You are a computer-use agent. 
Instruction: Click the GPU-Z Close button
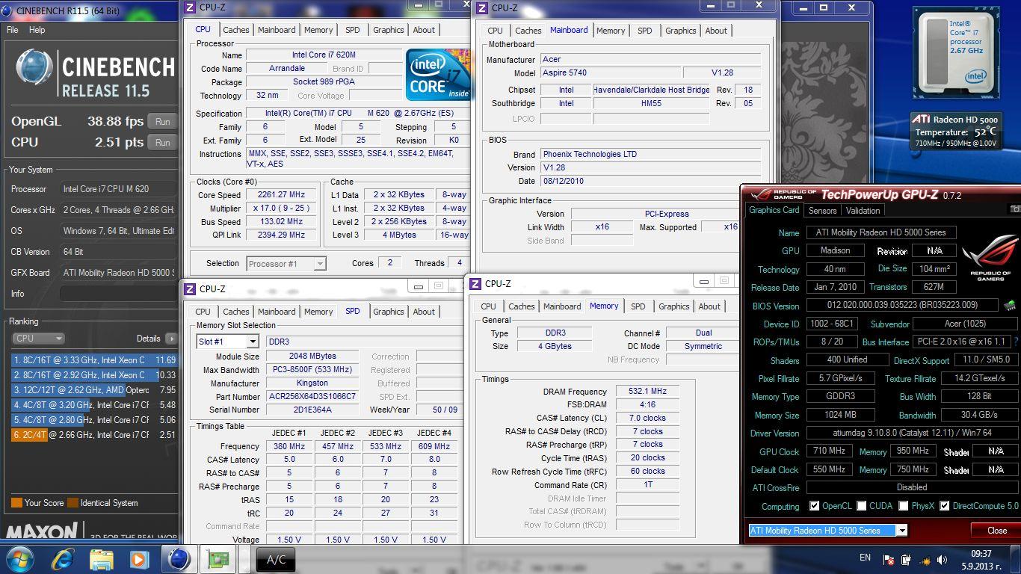(997, 531)
